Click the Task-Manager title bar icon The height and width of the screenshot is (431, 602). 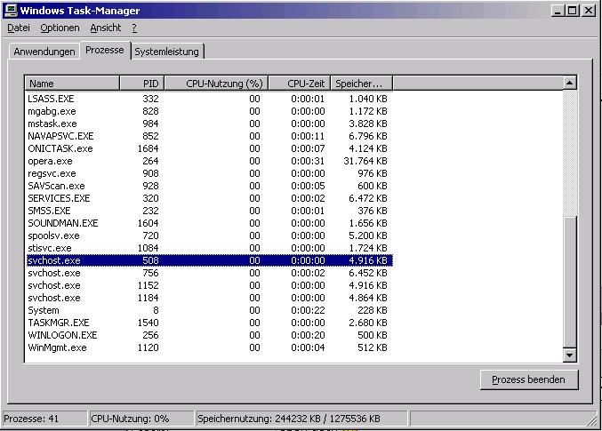(x=11, y=10)
